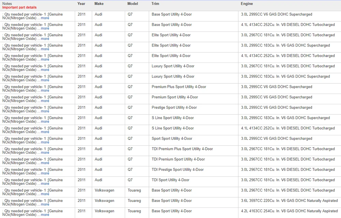Click 'Luxury Sport Utility 4-Door' in the 2967CC diesel row

[x=173, y=66]
